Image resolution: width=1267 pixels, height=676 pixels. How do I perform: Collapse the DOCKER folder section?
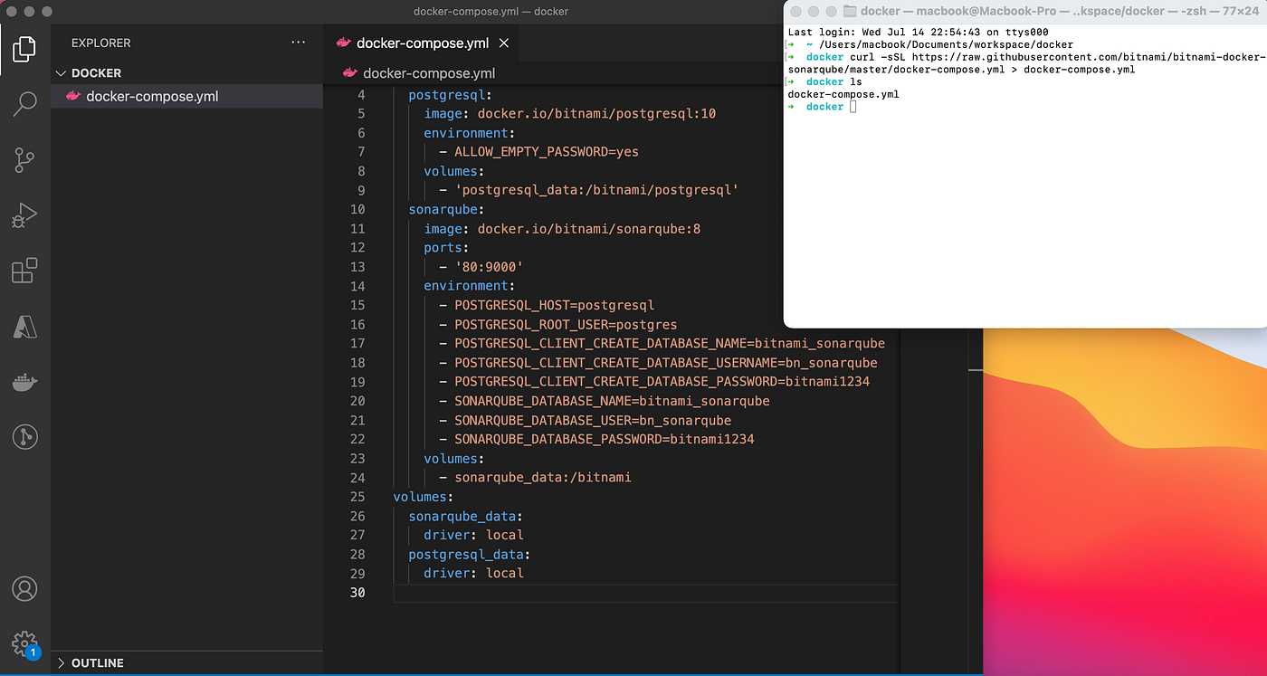[62, 73]
